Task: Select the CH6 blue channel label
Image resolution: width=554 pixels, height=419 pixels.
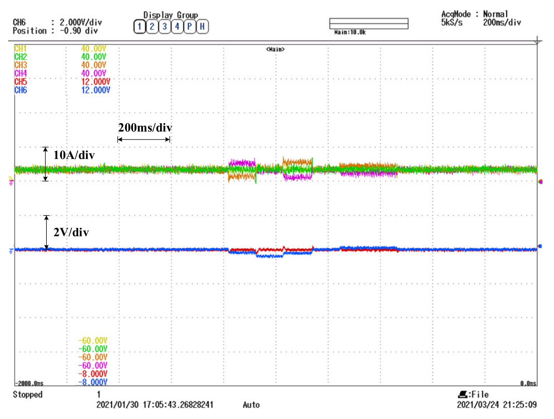Action: click(20, 90)
